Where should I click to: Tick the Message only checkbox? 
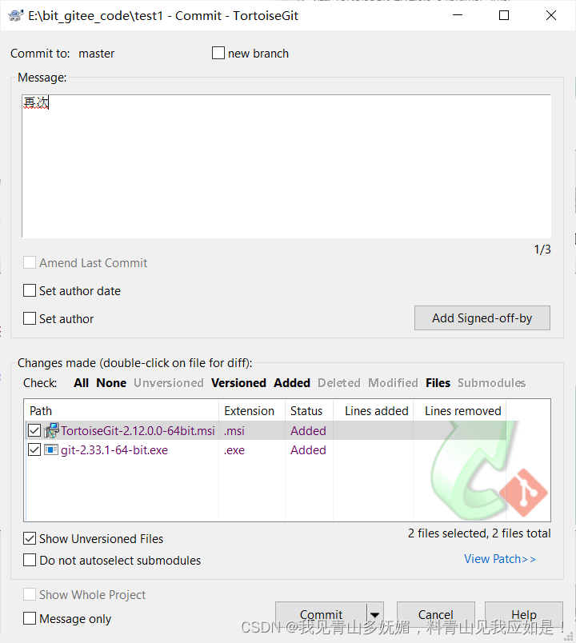(x=30, y=618)
